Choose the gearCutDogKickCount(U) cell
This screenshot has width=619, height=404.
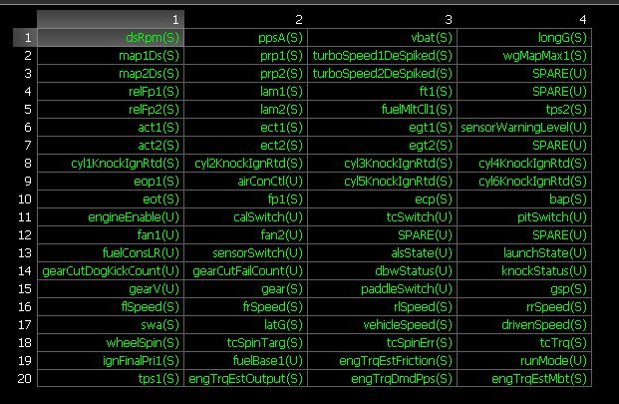point(110,270)
